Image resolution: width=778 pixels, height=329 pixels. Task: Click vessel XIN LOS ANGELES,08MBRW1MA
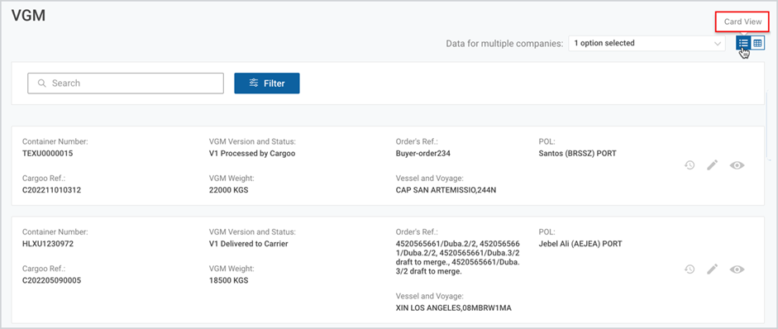pos(454,308)
